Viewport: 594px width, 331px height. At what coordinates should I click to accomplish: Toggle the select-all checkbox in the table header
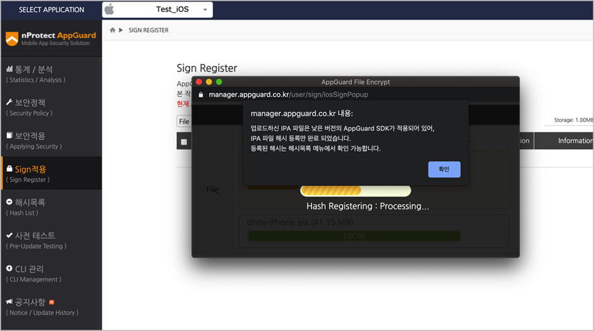click(184, 142)
